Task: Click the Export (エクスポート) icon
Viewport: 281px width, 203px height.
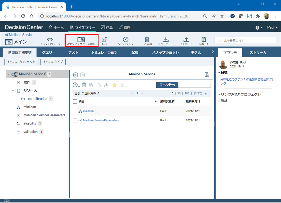Action: [x=166, y=41]
